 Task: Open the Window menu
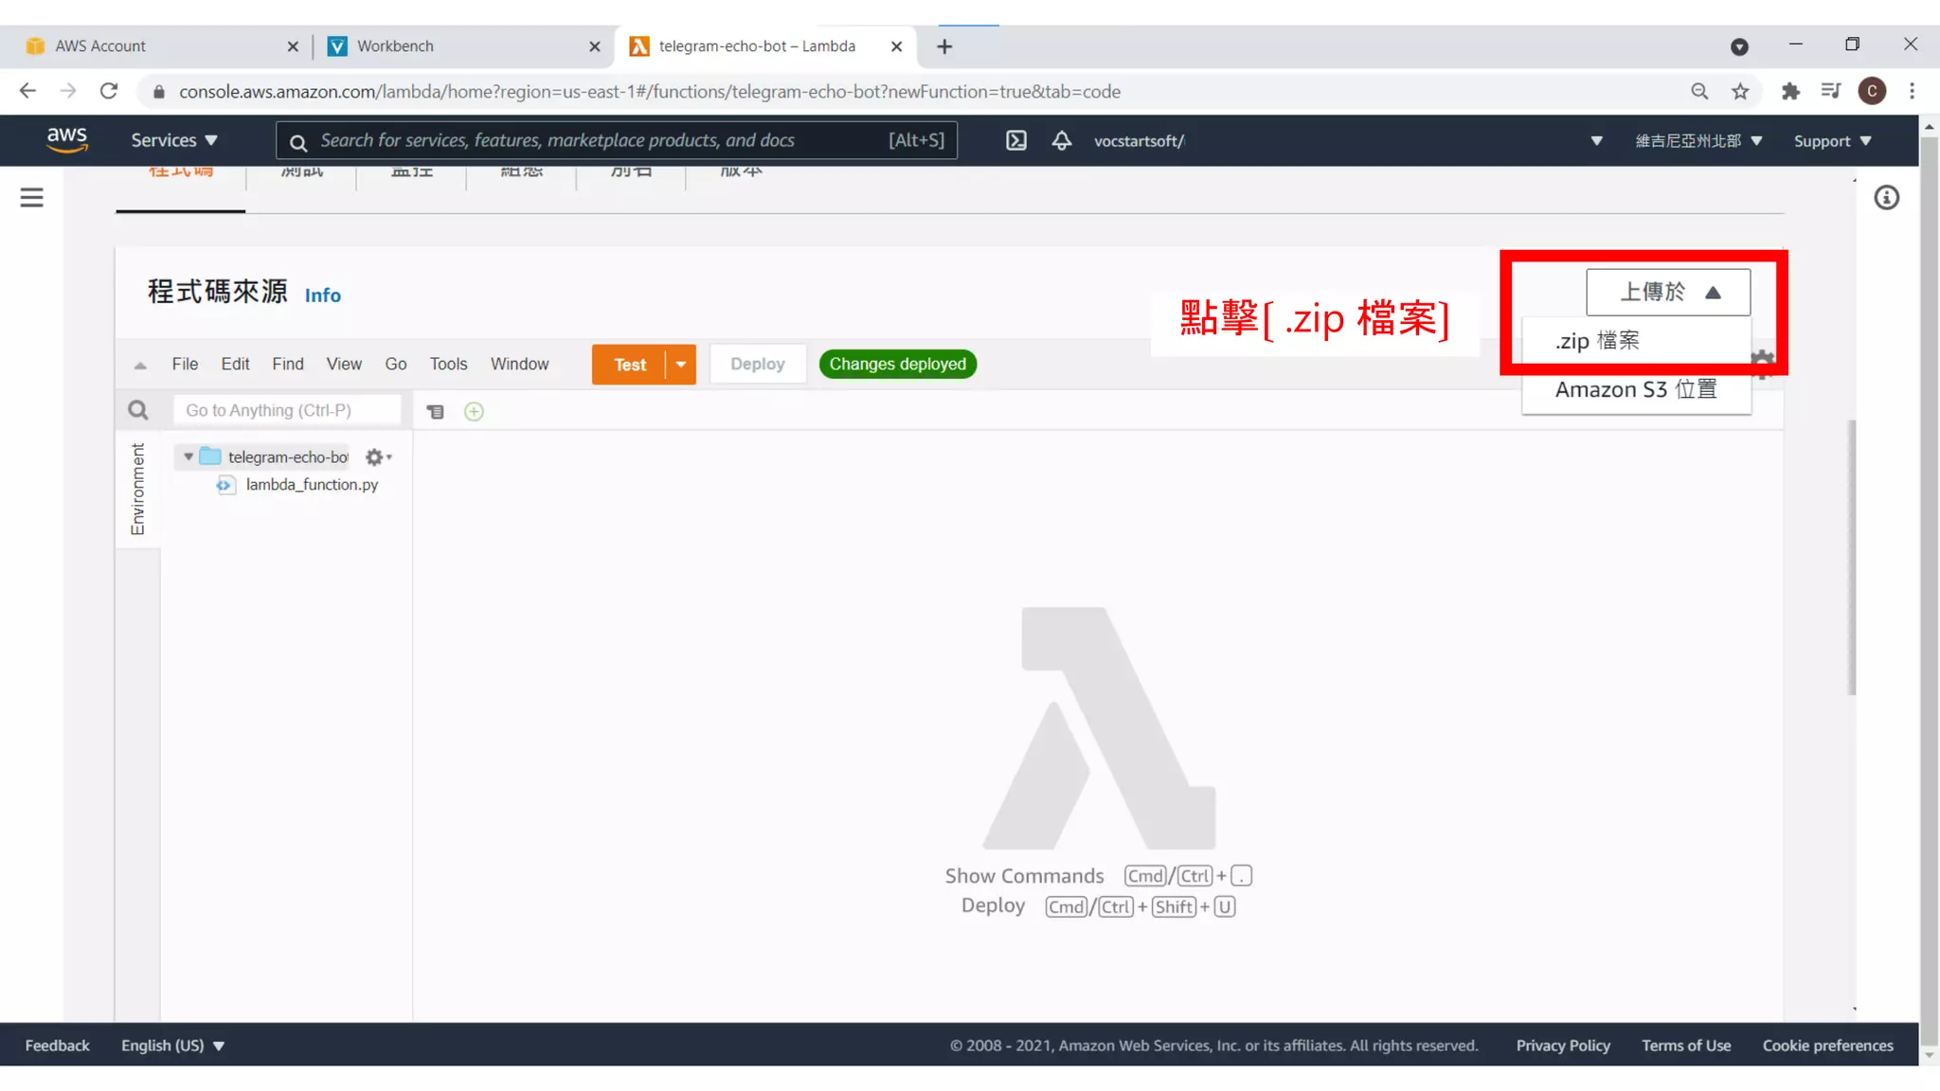pos(519,364)
